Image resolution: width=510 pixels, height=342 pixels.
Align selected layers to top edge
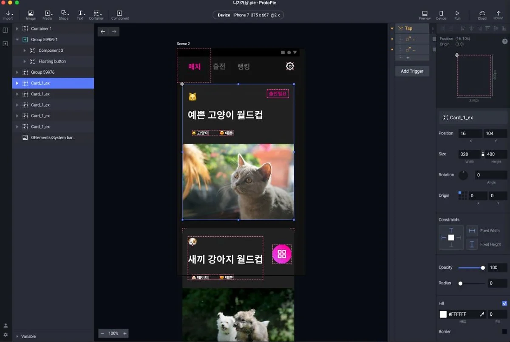tap(487, 29)
